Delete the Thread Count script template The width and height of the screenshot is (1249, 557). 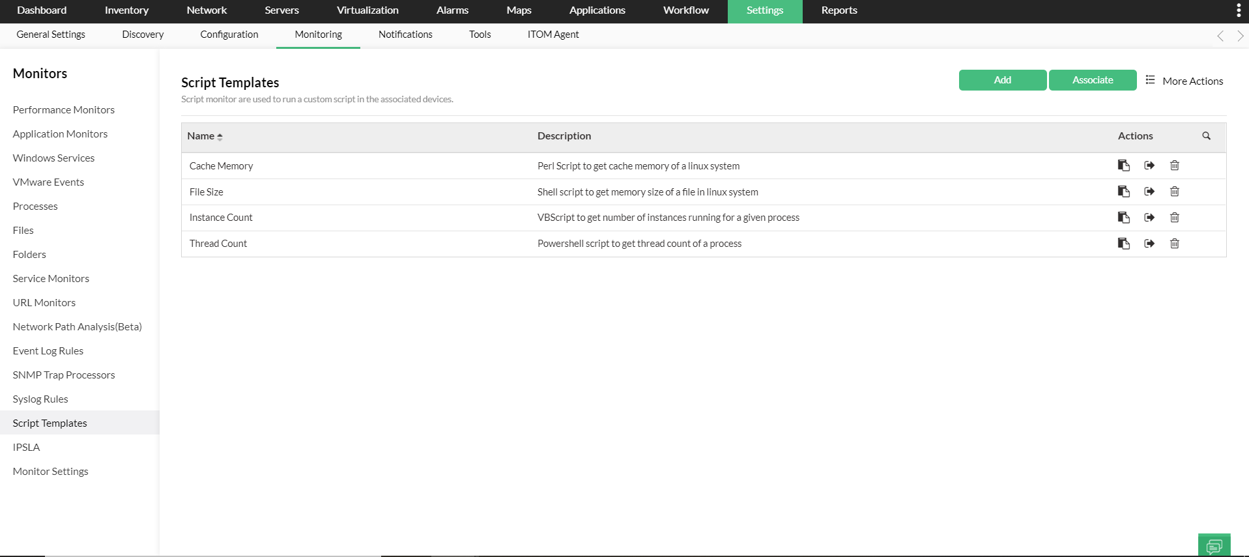pyautogui.click(x=1174, y=244)
